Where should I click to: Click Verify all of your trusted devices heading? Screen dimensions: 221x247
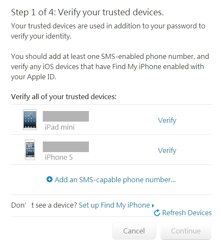pos(64,97)
